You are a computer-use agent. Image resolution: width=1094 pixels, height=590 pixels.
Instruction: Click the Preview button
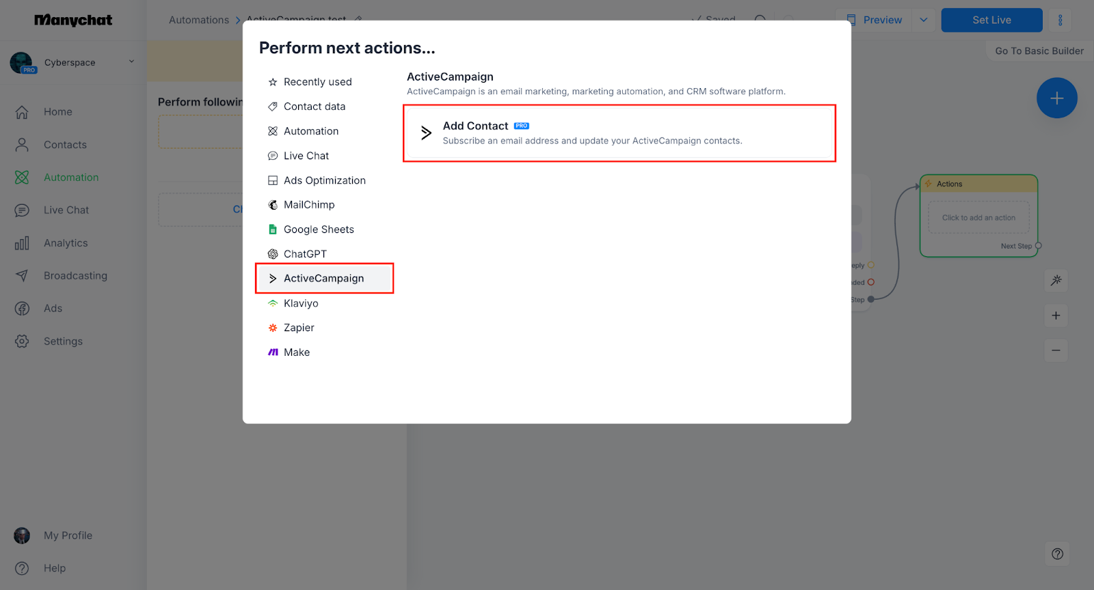point(875,20)
